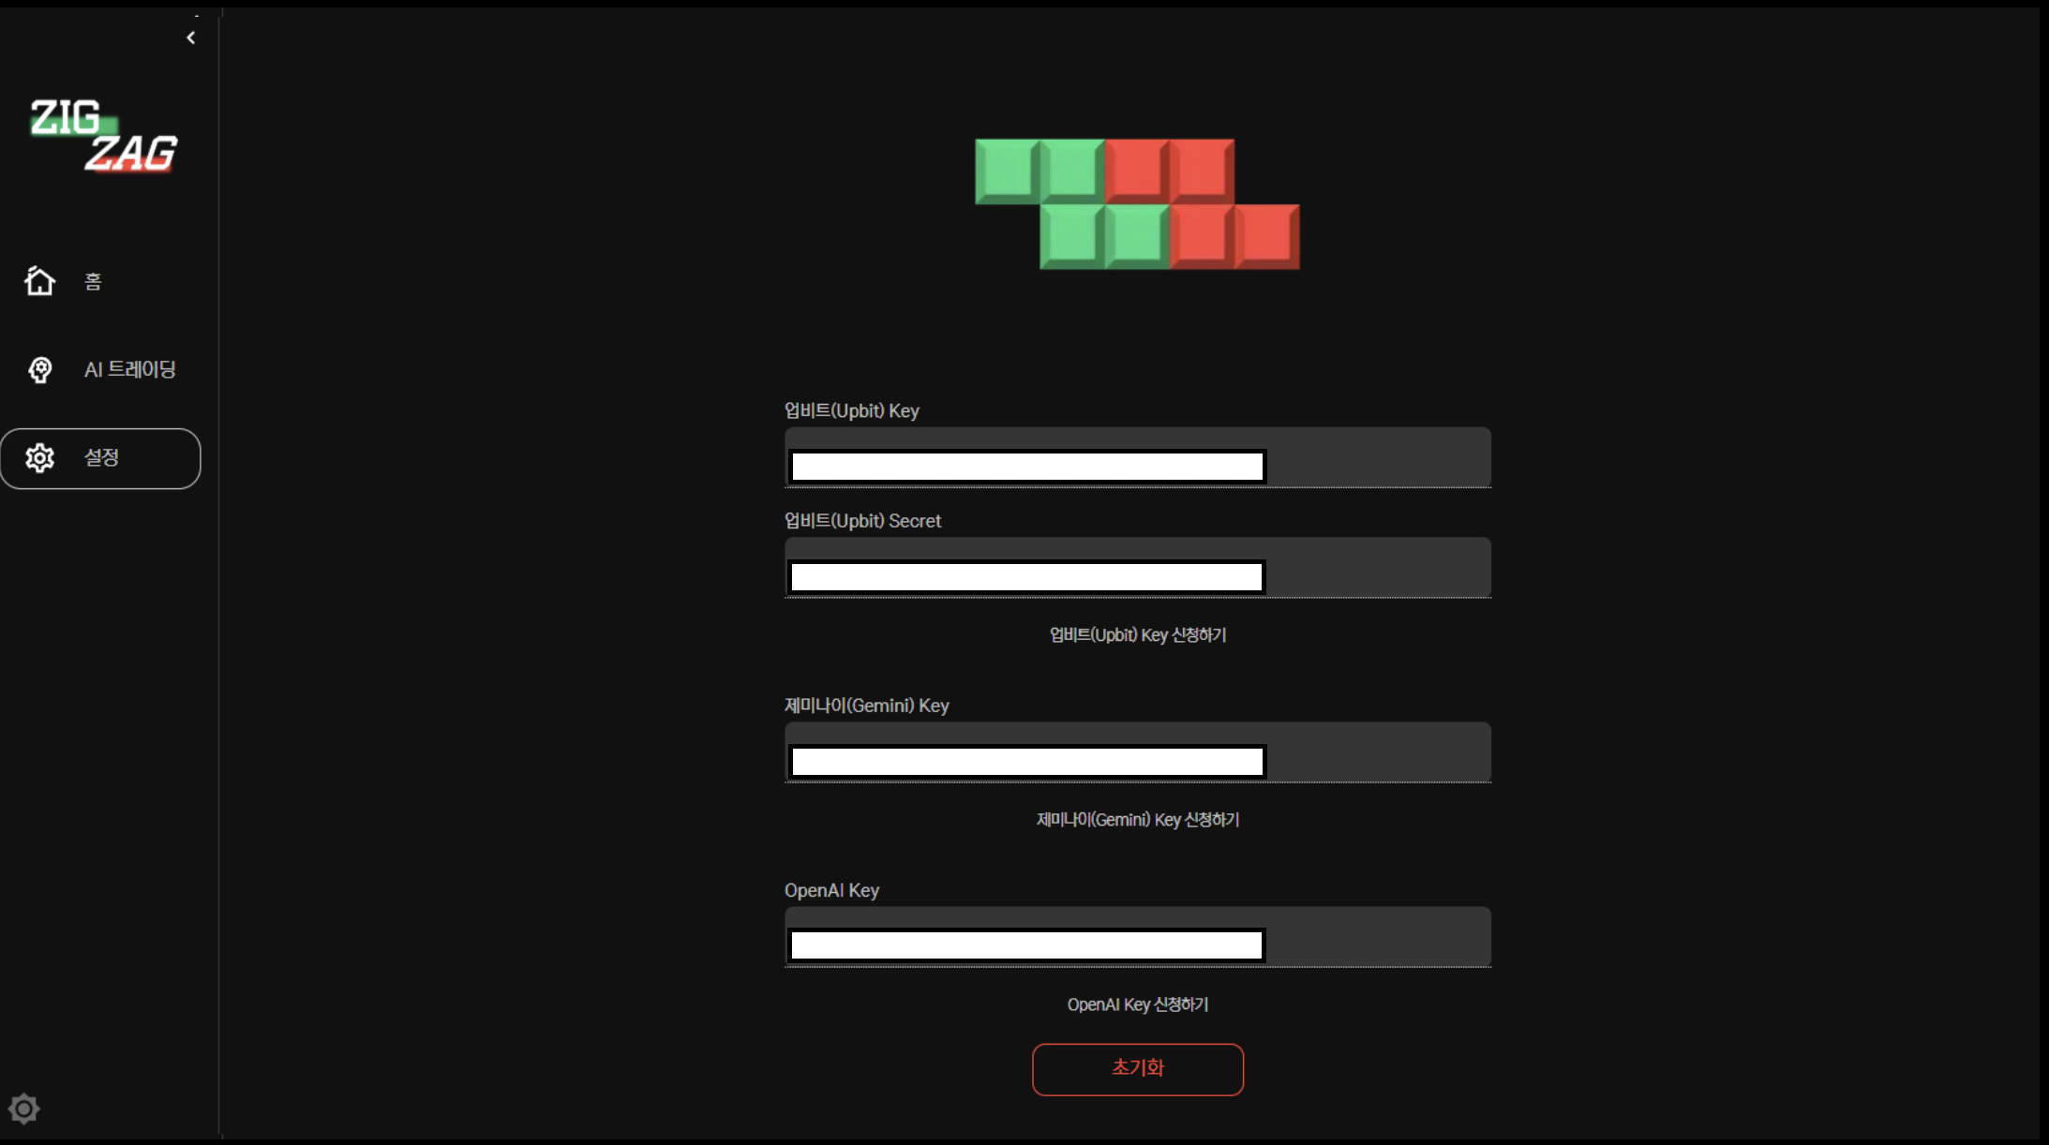
Task: Click the AI 트레이딩 head icon
Action: 39,369
